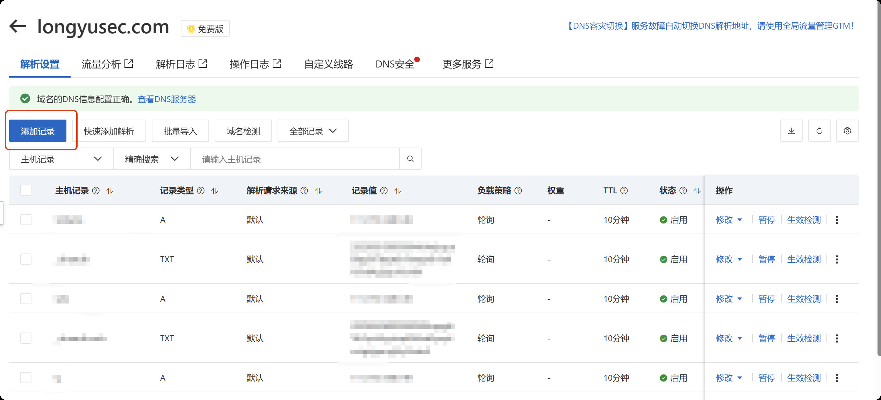The height and width of the screenshot is (400, 881).
Task: Open the table settings gear icon
Action: coord(847,131)
